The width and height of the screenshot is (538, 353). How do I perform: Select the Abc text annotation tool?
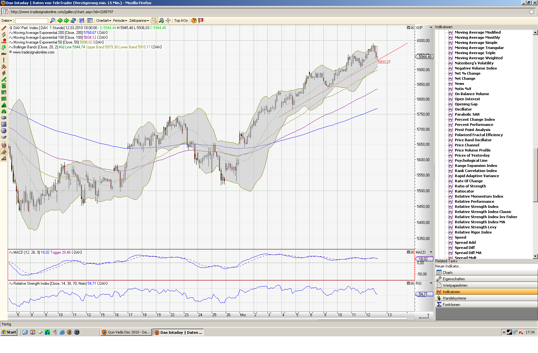[4, 54]
